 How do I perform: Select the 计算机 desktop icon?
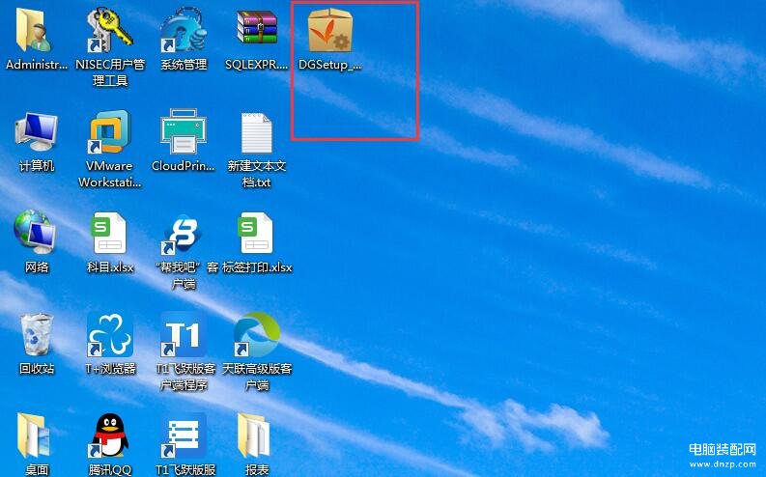(x=36, y=132)
